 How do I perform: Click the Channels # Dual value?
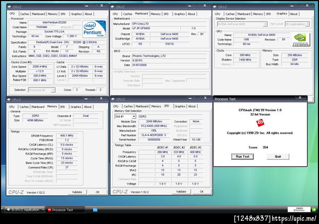(86, 116)
